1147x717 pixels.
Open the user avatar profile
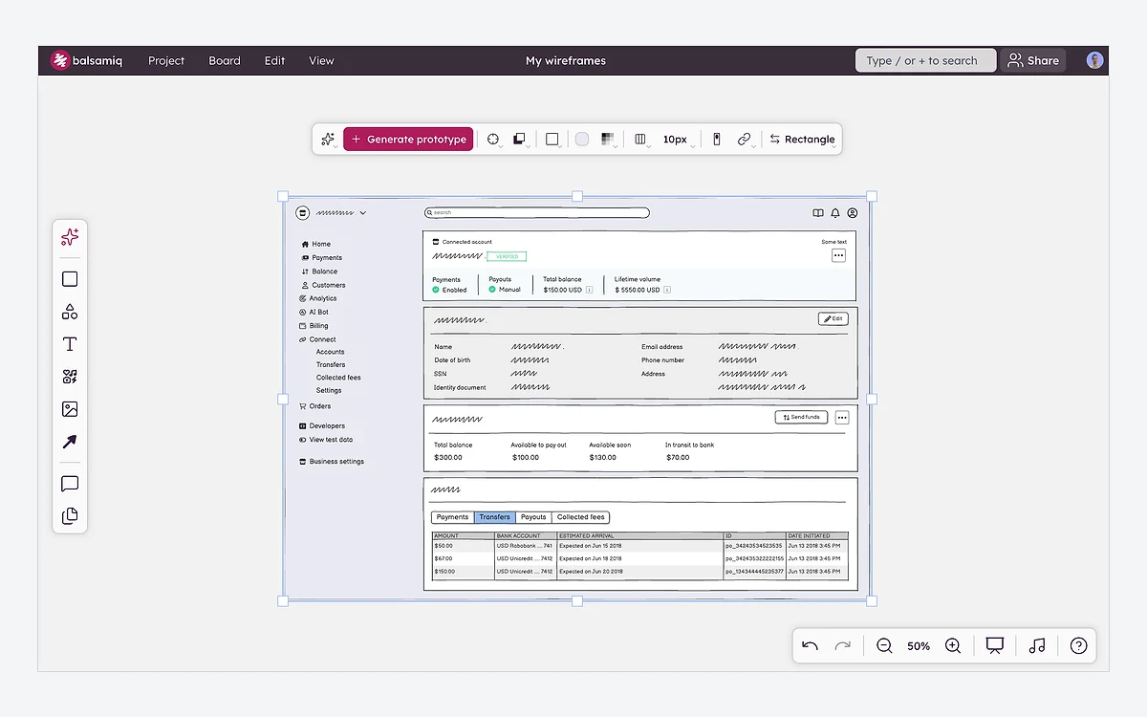pyautogui.click(x=1095, y=60)
